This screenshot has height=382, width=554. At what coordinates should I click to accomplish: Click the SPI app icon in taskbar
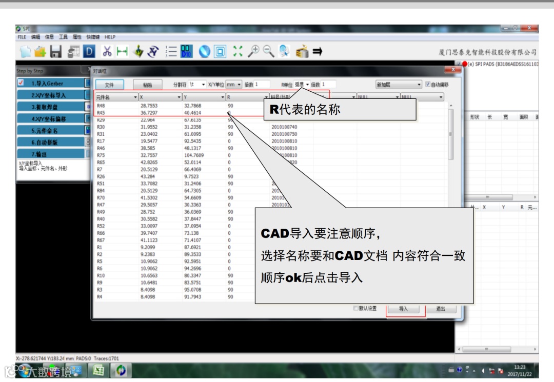tap(121, 370)
